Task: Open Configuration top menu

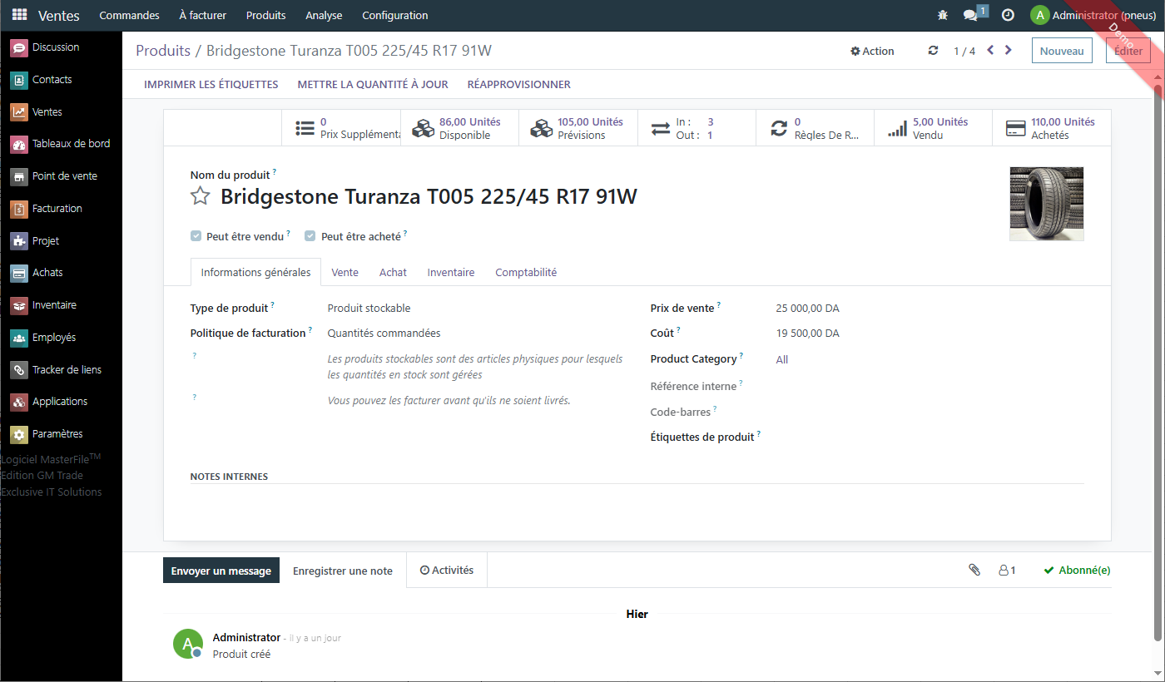Action: tap(395, 15)
